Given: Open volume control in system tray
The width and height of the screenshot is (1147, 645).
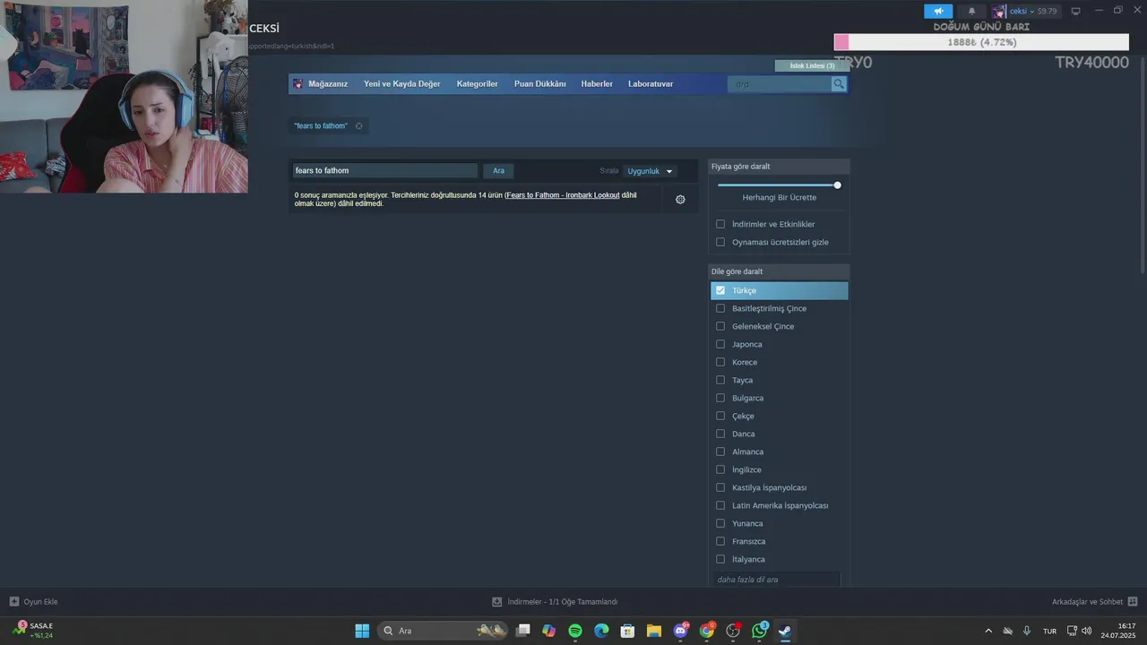Looking at the screenshot, I should click(1087, 631).
